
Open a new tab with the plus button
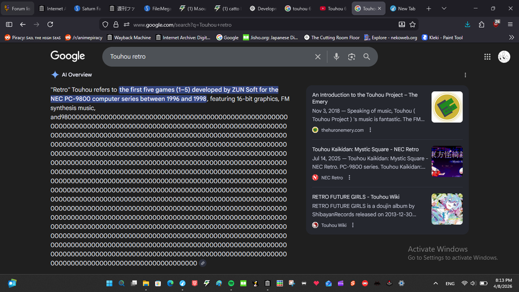click(428, 9)
